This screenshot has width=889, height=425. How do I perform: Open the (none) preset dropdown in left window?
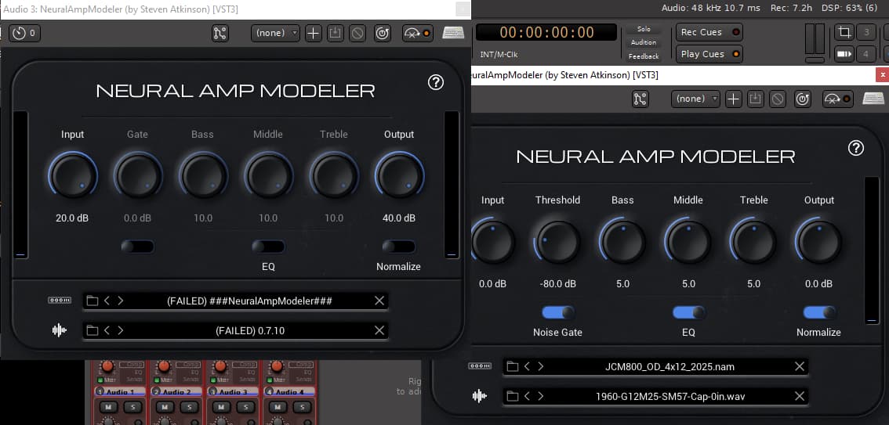[x=275, y=33]
